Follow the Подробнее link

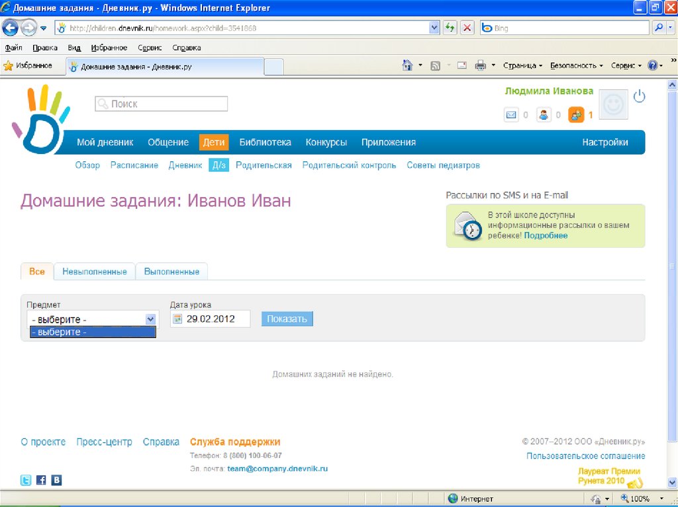(x=546, y=235)
